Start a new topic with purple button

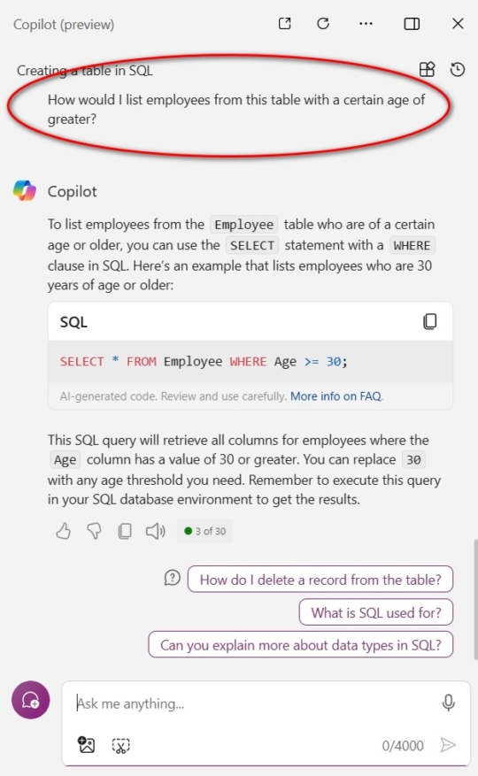31,700
